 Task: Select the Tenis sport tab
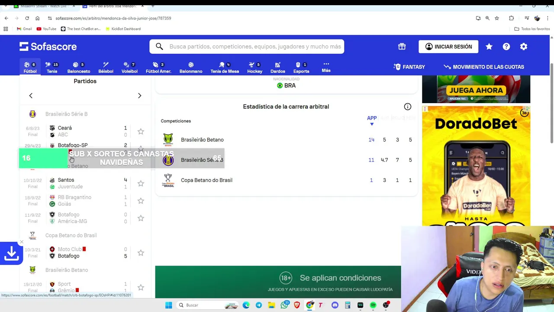click(x=52, y=67)
